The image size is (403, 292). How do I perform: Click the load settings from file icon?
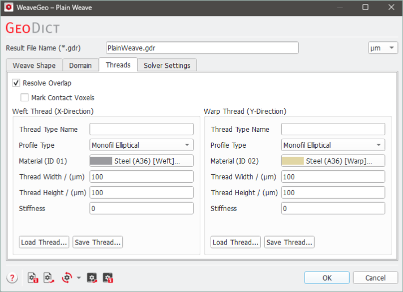coord(49,278)
